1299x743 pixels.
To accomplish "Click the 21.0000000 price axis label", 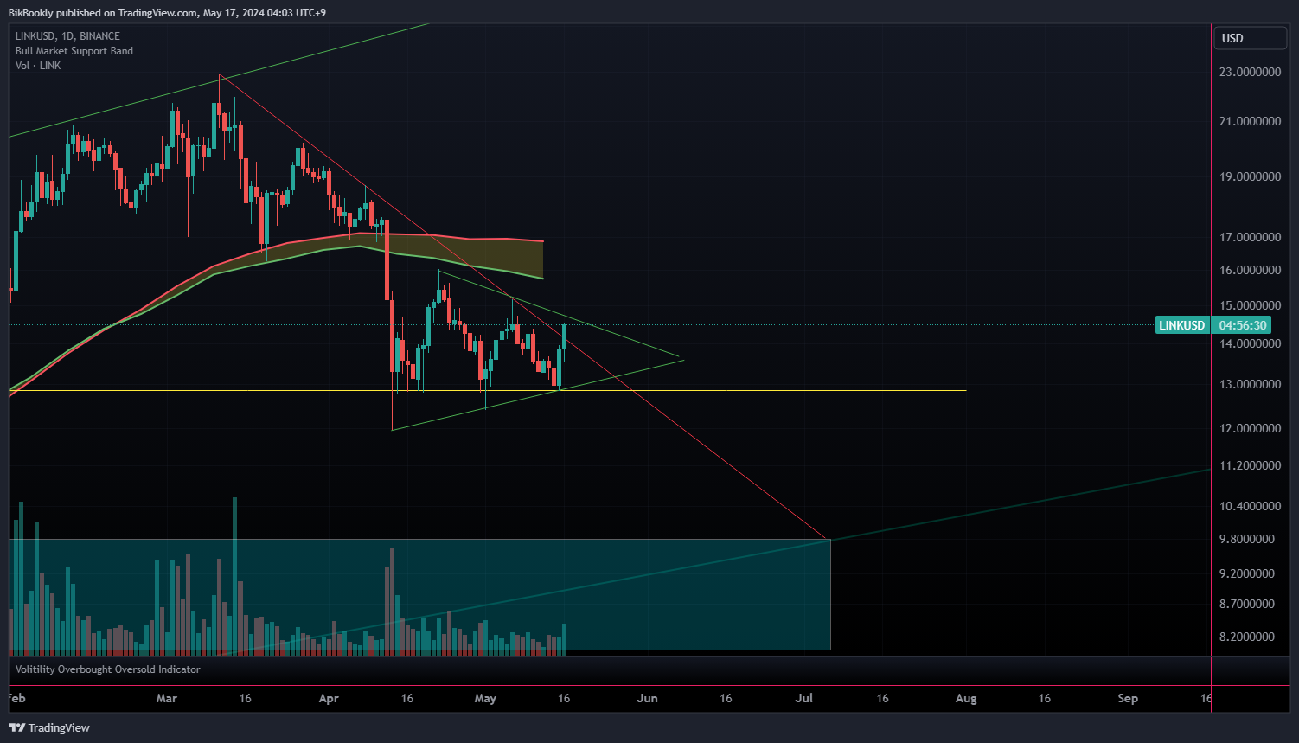I will pyautogui.click(x=1250, y=121).
